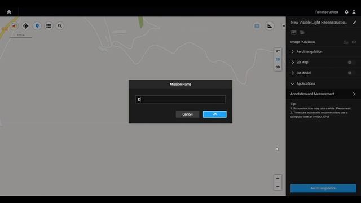Viewport: 361px width, 203px height.
Task: Click the add photos panel icon
Action: click(293, 33)
